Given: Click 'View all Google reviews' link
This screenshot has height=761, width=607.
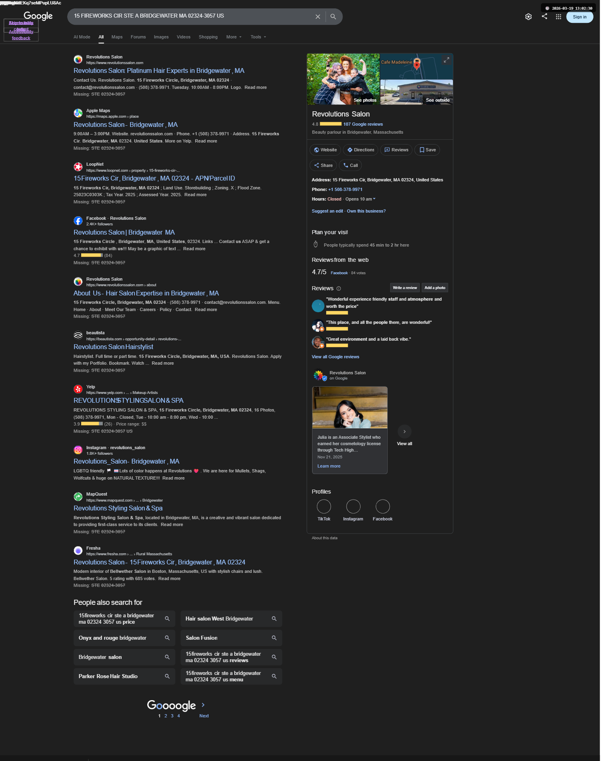Looking at the screenshot, I should coord(335,357).
